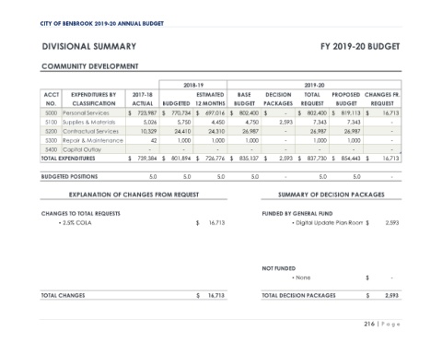Click the 10,329 Contractual Services actual value
Viewport: 442px width, 342px height.
coord(148,131)
